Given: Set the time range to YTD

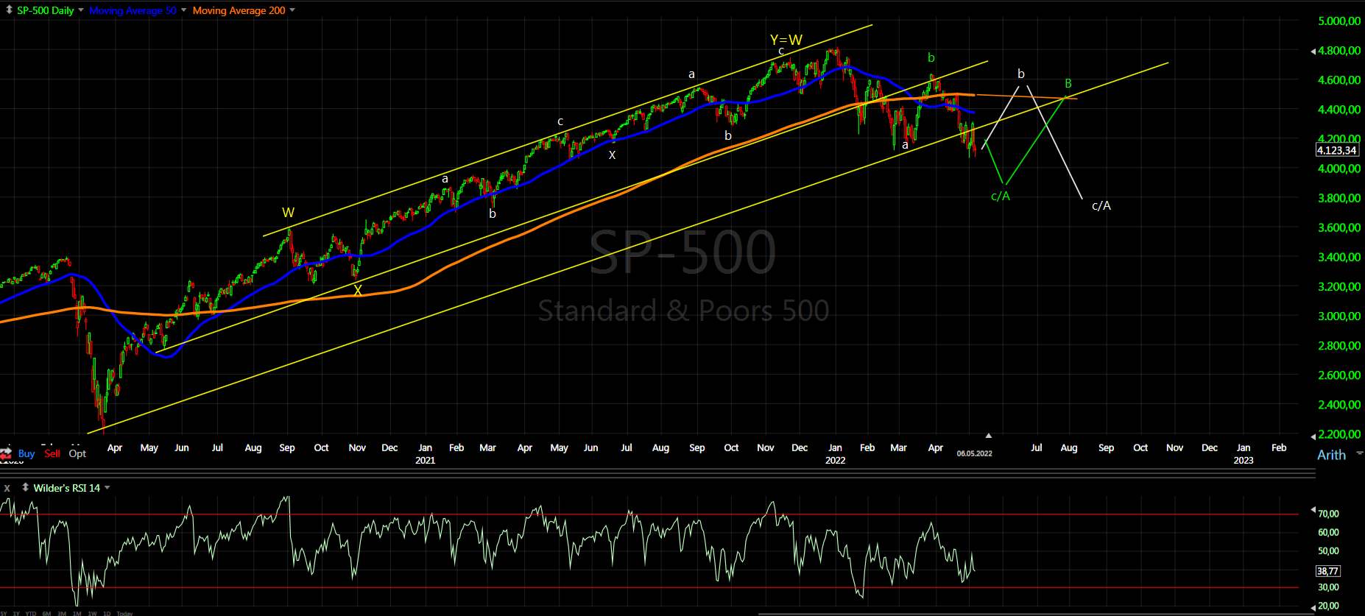Looking at the screenshot, I should (x=31, y=613).
